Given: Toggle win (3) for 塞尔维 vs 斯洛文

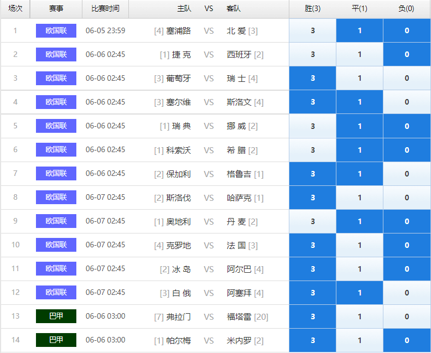Looking at the screenshot, I should point(313,102).
